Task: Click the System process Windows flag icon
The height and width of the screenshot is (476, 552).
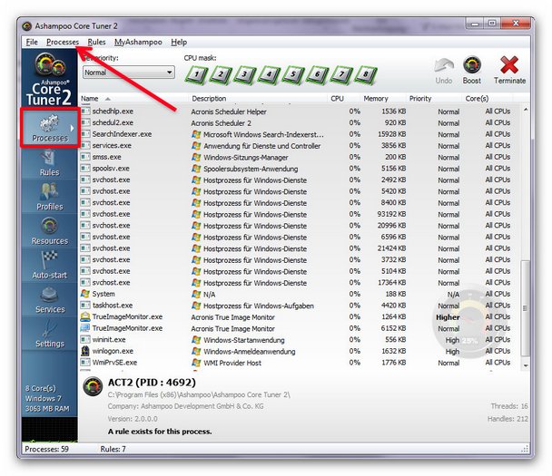Action: coord(85,294)
